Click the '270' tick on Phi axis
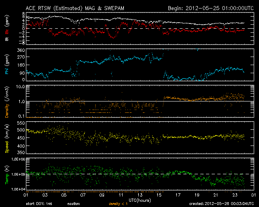 (21, 57)
